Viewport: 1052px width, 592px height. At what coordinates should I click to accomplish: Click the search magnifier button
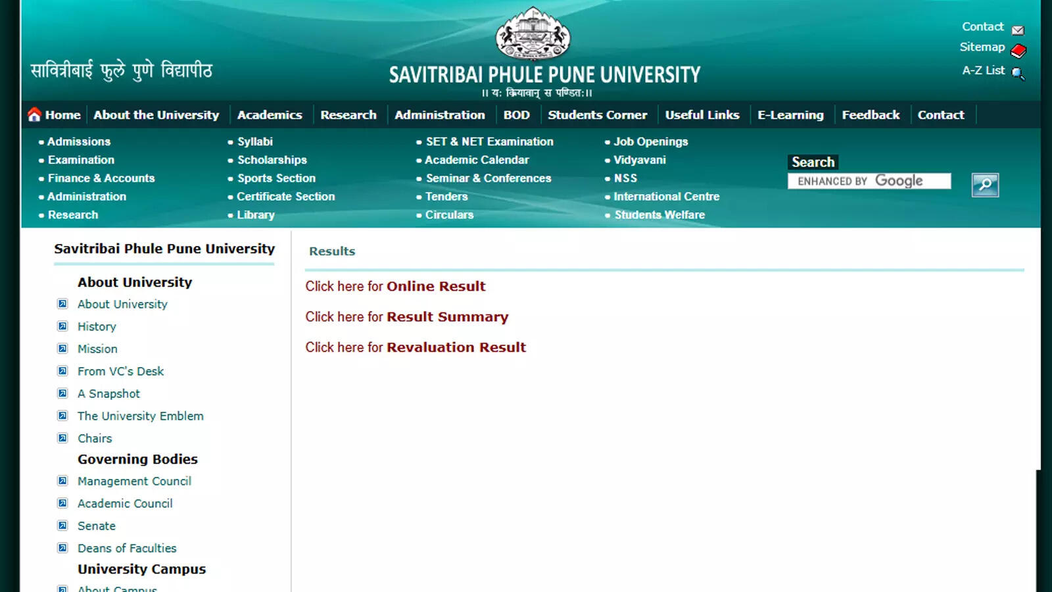point(985,185)
